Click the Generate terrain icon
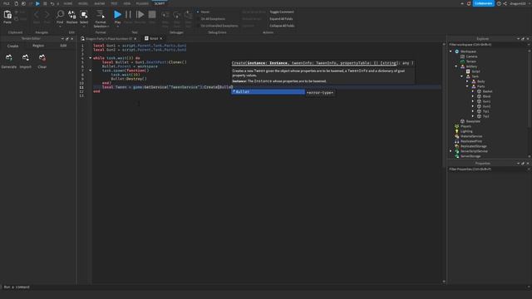 [9, 58]
